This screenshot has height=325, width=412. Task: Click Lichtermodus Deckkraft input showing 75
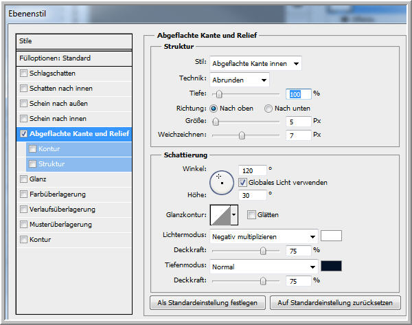point(299,251)
